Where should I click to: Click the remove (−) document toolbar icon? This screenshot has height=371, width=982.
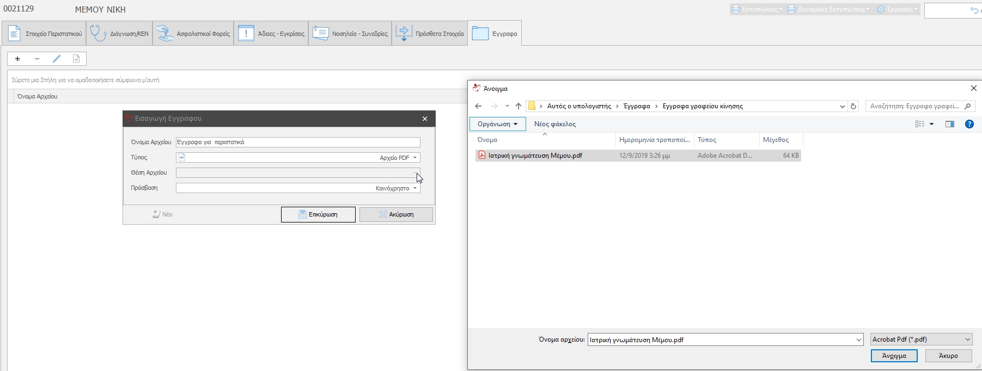point(37,59)
